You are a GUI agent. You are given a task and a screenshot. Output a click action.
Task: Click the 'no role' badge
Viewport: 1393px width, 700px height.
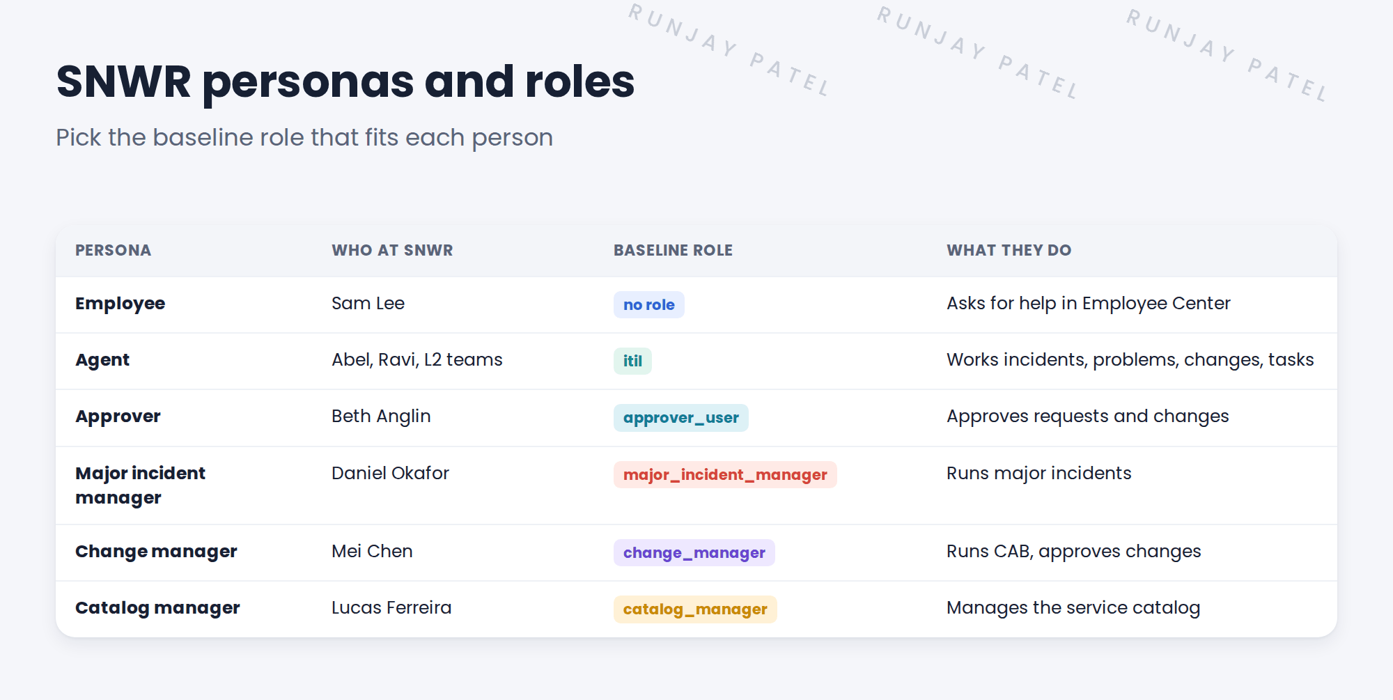pyautogui.click(x=648, y=304)
